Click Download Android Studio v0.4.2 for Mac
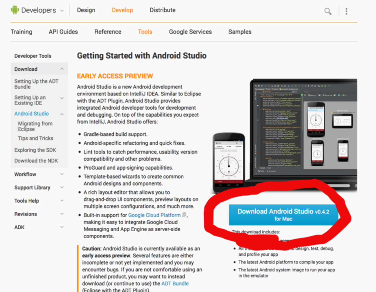 coord(283,215)
